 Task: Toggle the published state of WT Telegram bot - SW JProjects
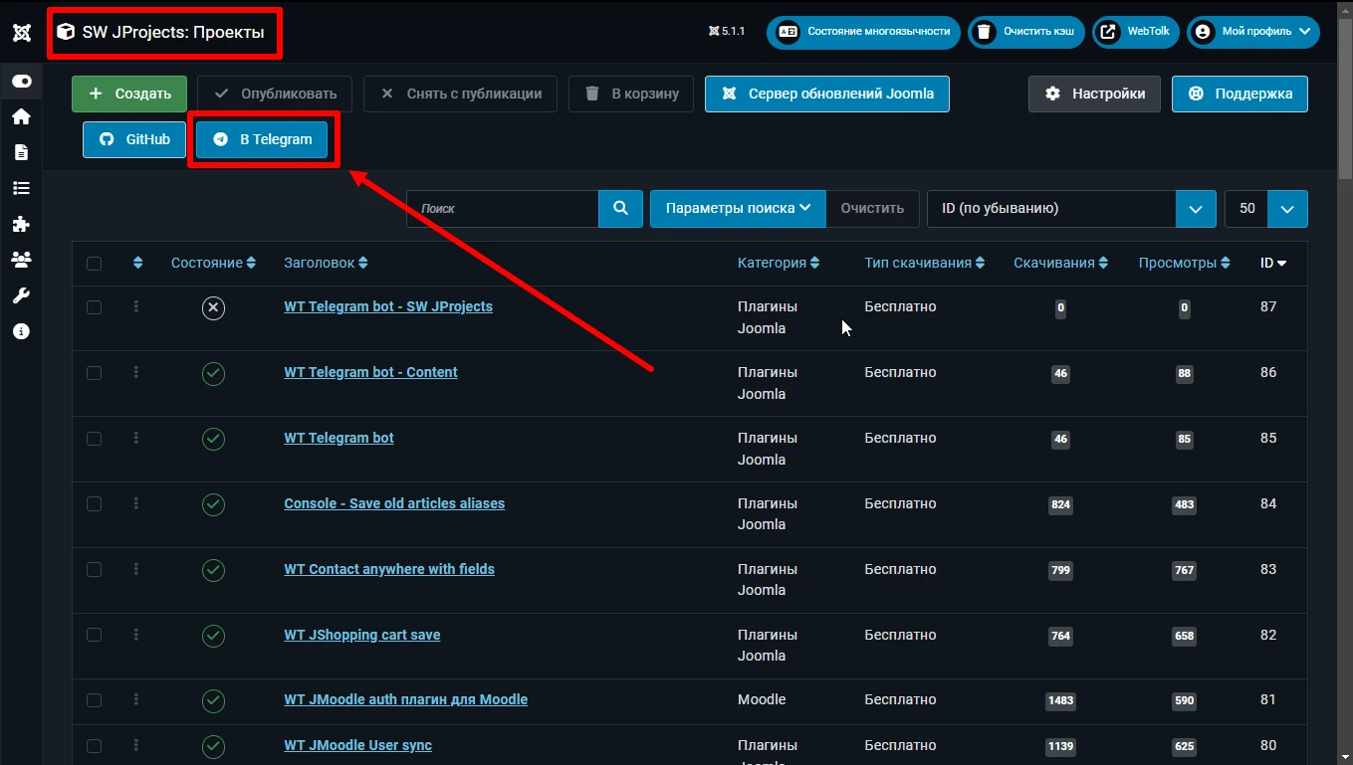pos(213,307)
